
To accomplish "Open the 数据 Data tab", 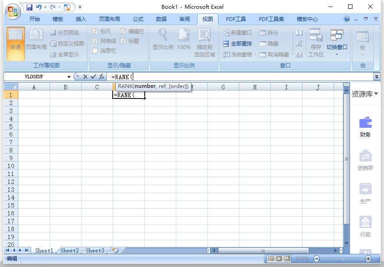I will coord(161,19).
